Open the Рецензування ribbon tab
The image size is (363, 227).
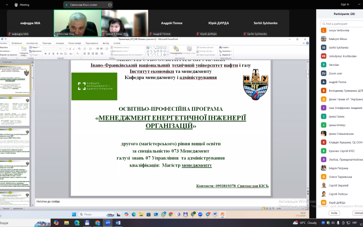pos(92,43)
